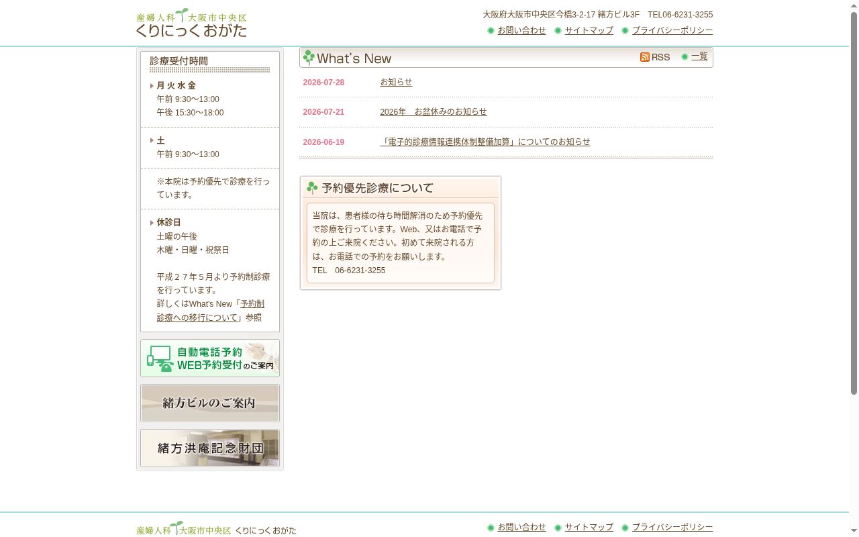Click the What's New section heading

click(354, 58)
